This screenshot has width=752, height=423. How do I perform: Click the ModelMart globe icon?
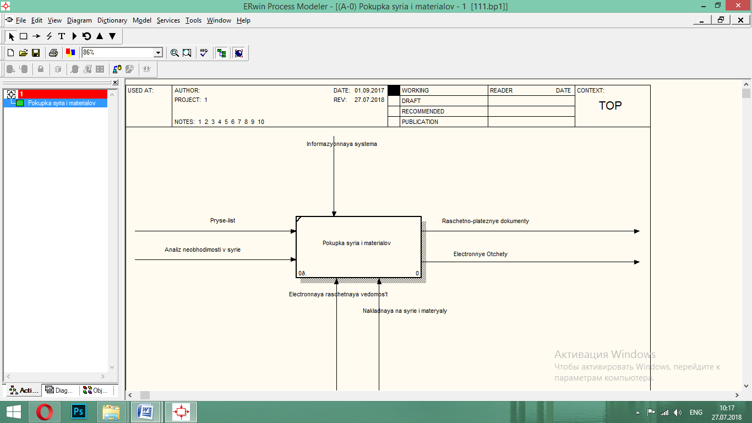[239, 53]
